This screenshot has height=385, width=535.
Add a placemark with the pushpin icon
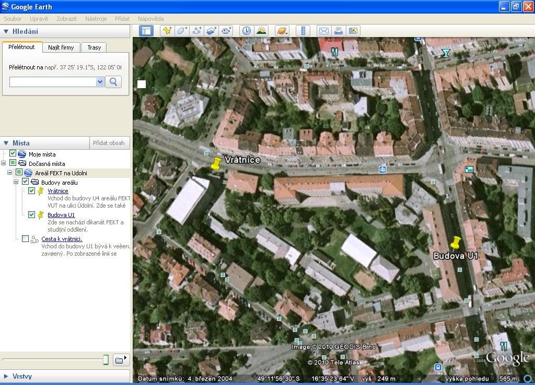pos(167,31)
